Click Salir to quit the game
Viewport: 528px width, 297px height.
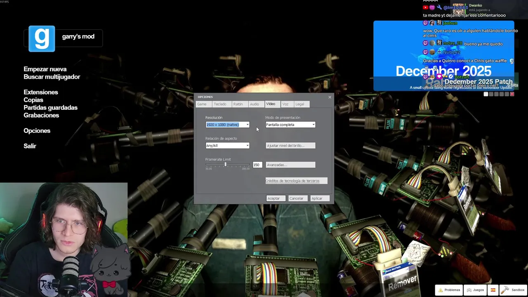(x=30, y=146)
